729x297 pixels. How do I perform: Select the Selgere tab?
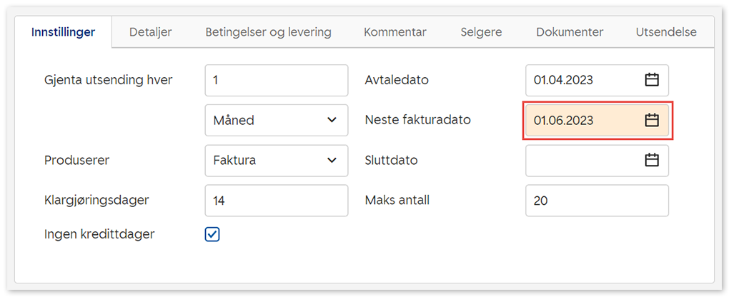[x=481, y=32]
